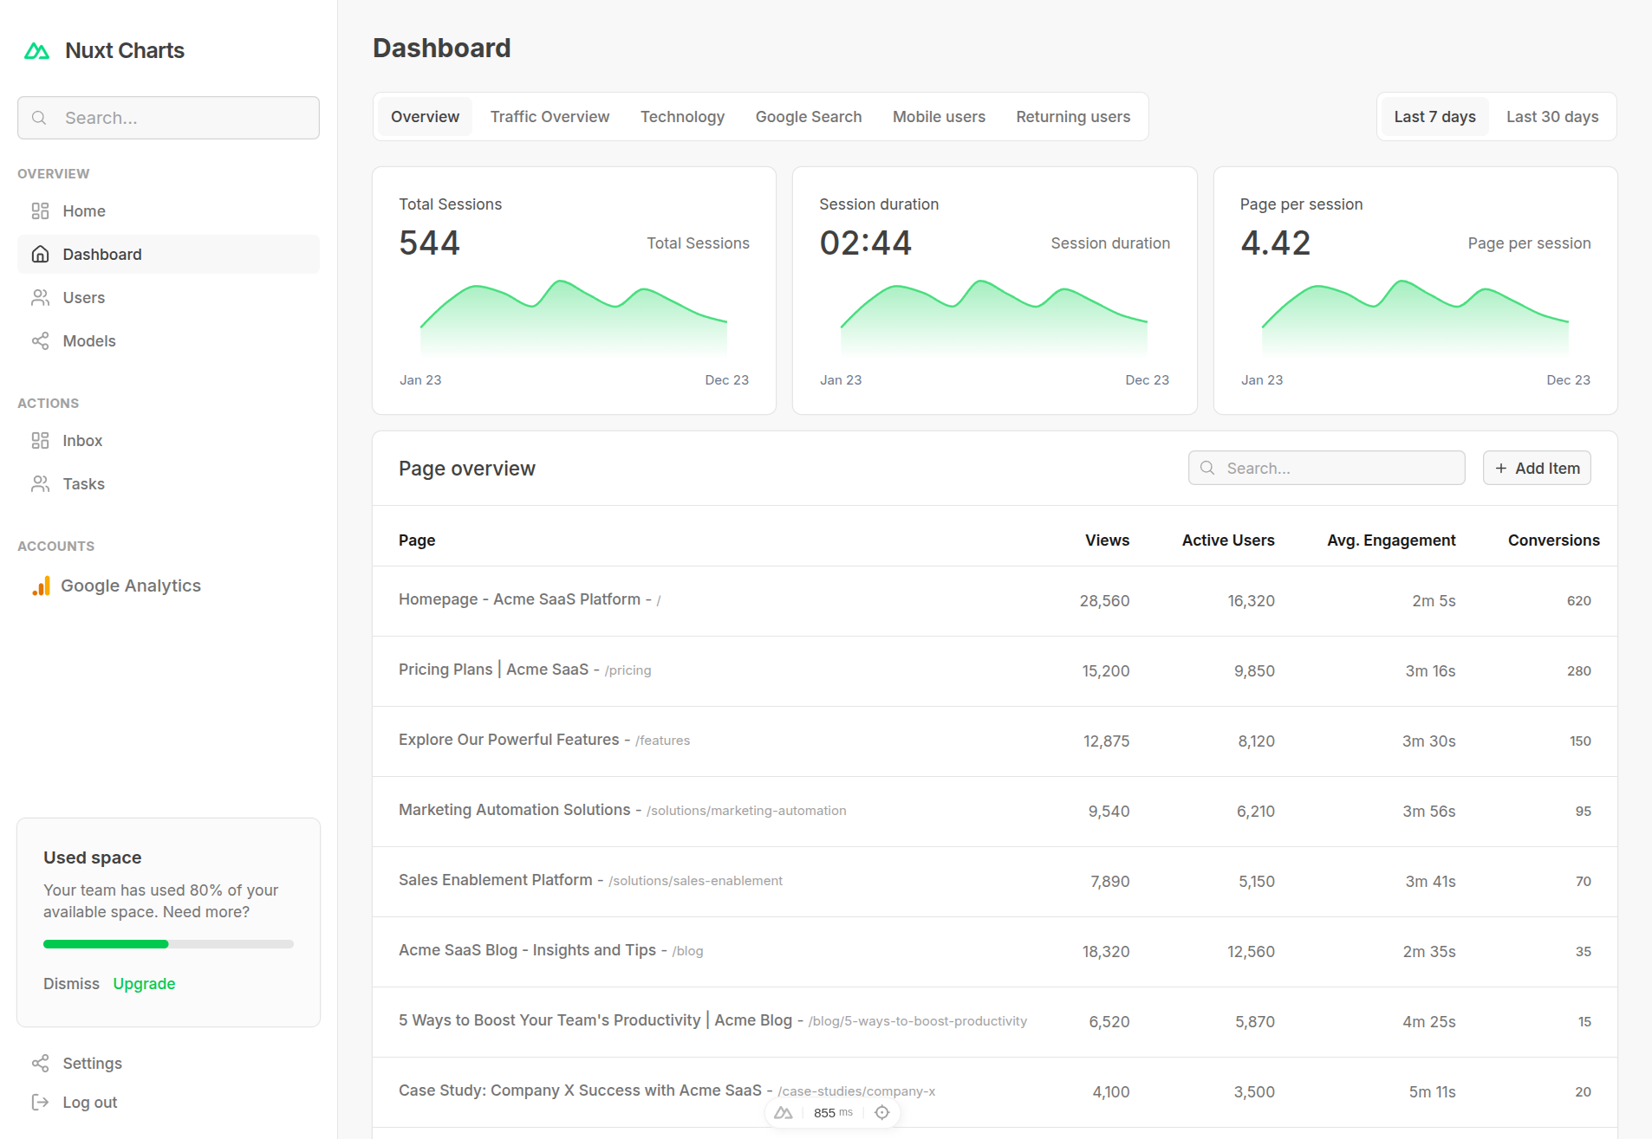This screenshot has width=1652, height=1139.
Task: Click the Views column header
Action: point(1107,540)
